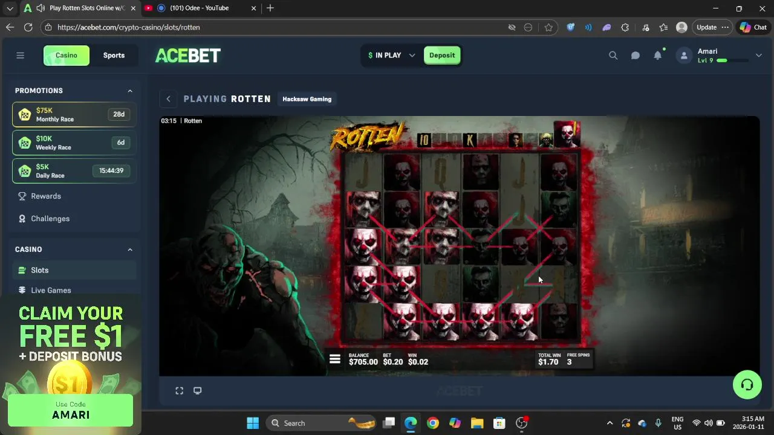
Task: Open Google Chrome from the taskbar
Action: tap(433, 423)
